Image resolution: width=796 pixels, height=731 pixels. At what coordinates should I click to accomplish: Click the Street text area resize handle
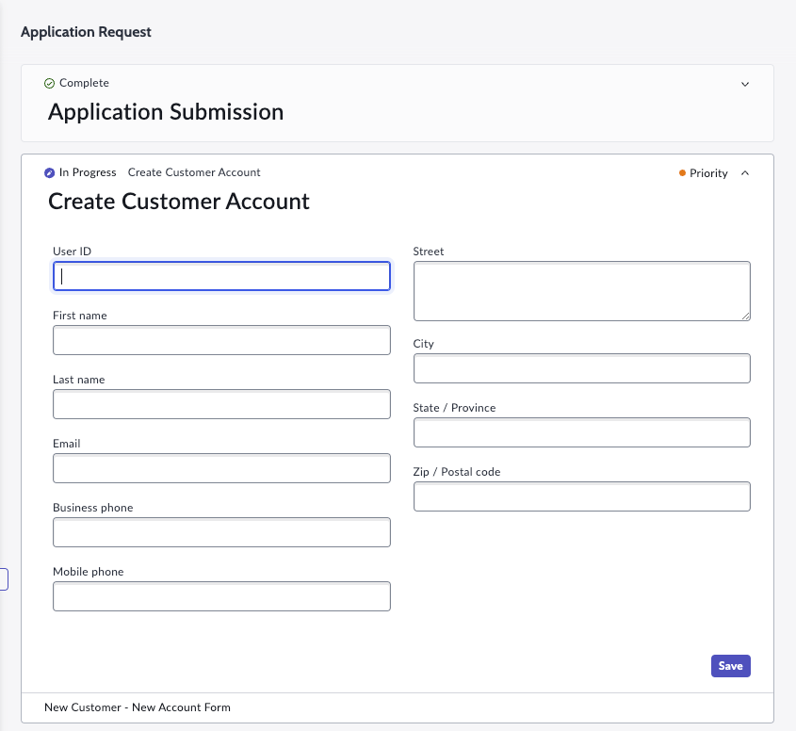coord(746,316)
